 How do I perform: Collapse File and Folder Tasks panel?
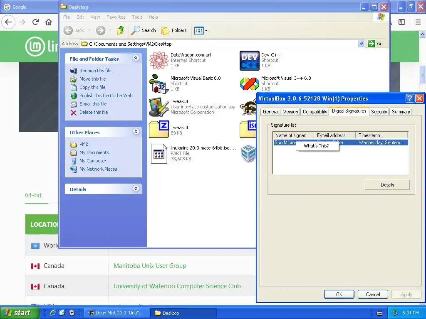point(136,58)
